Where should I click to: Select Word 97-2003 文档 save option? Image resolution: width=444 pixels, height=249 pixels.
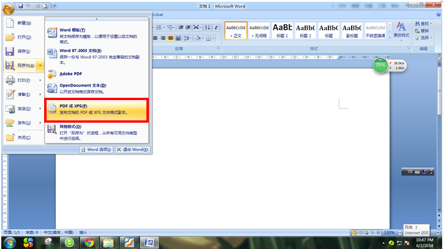coord(97,56)
